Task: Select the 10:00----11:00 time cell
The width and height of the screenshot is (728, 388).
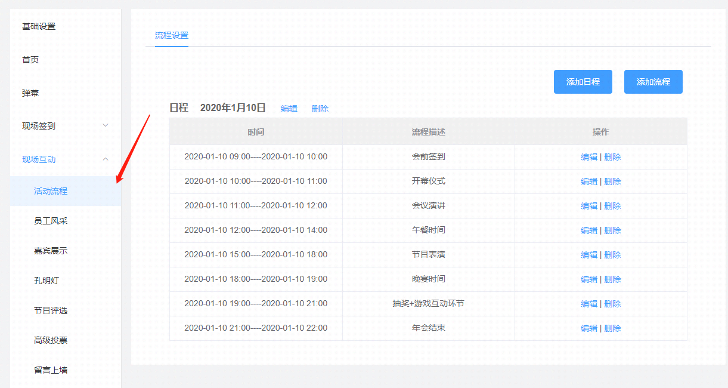Action: click(x=256, y=181)
